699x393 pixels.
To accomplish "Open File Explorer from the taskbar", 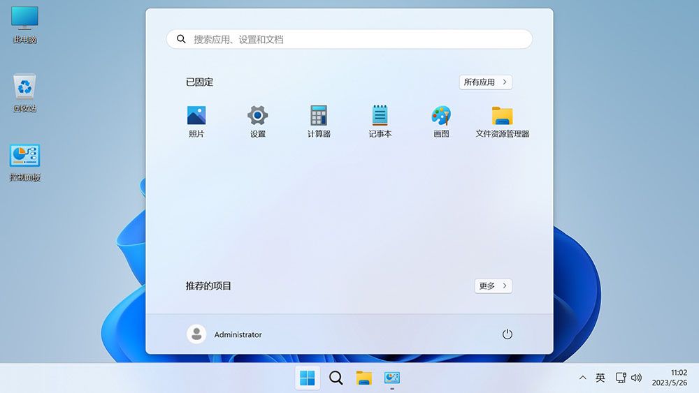I will coord(363,378).
